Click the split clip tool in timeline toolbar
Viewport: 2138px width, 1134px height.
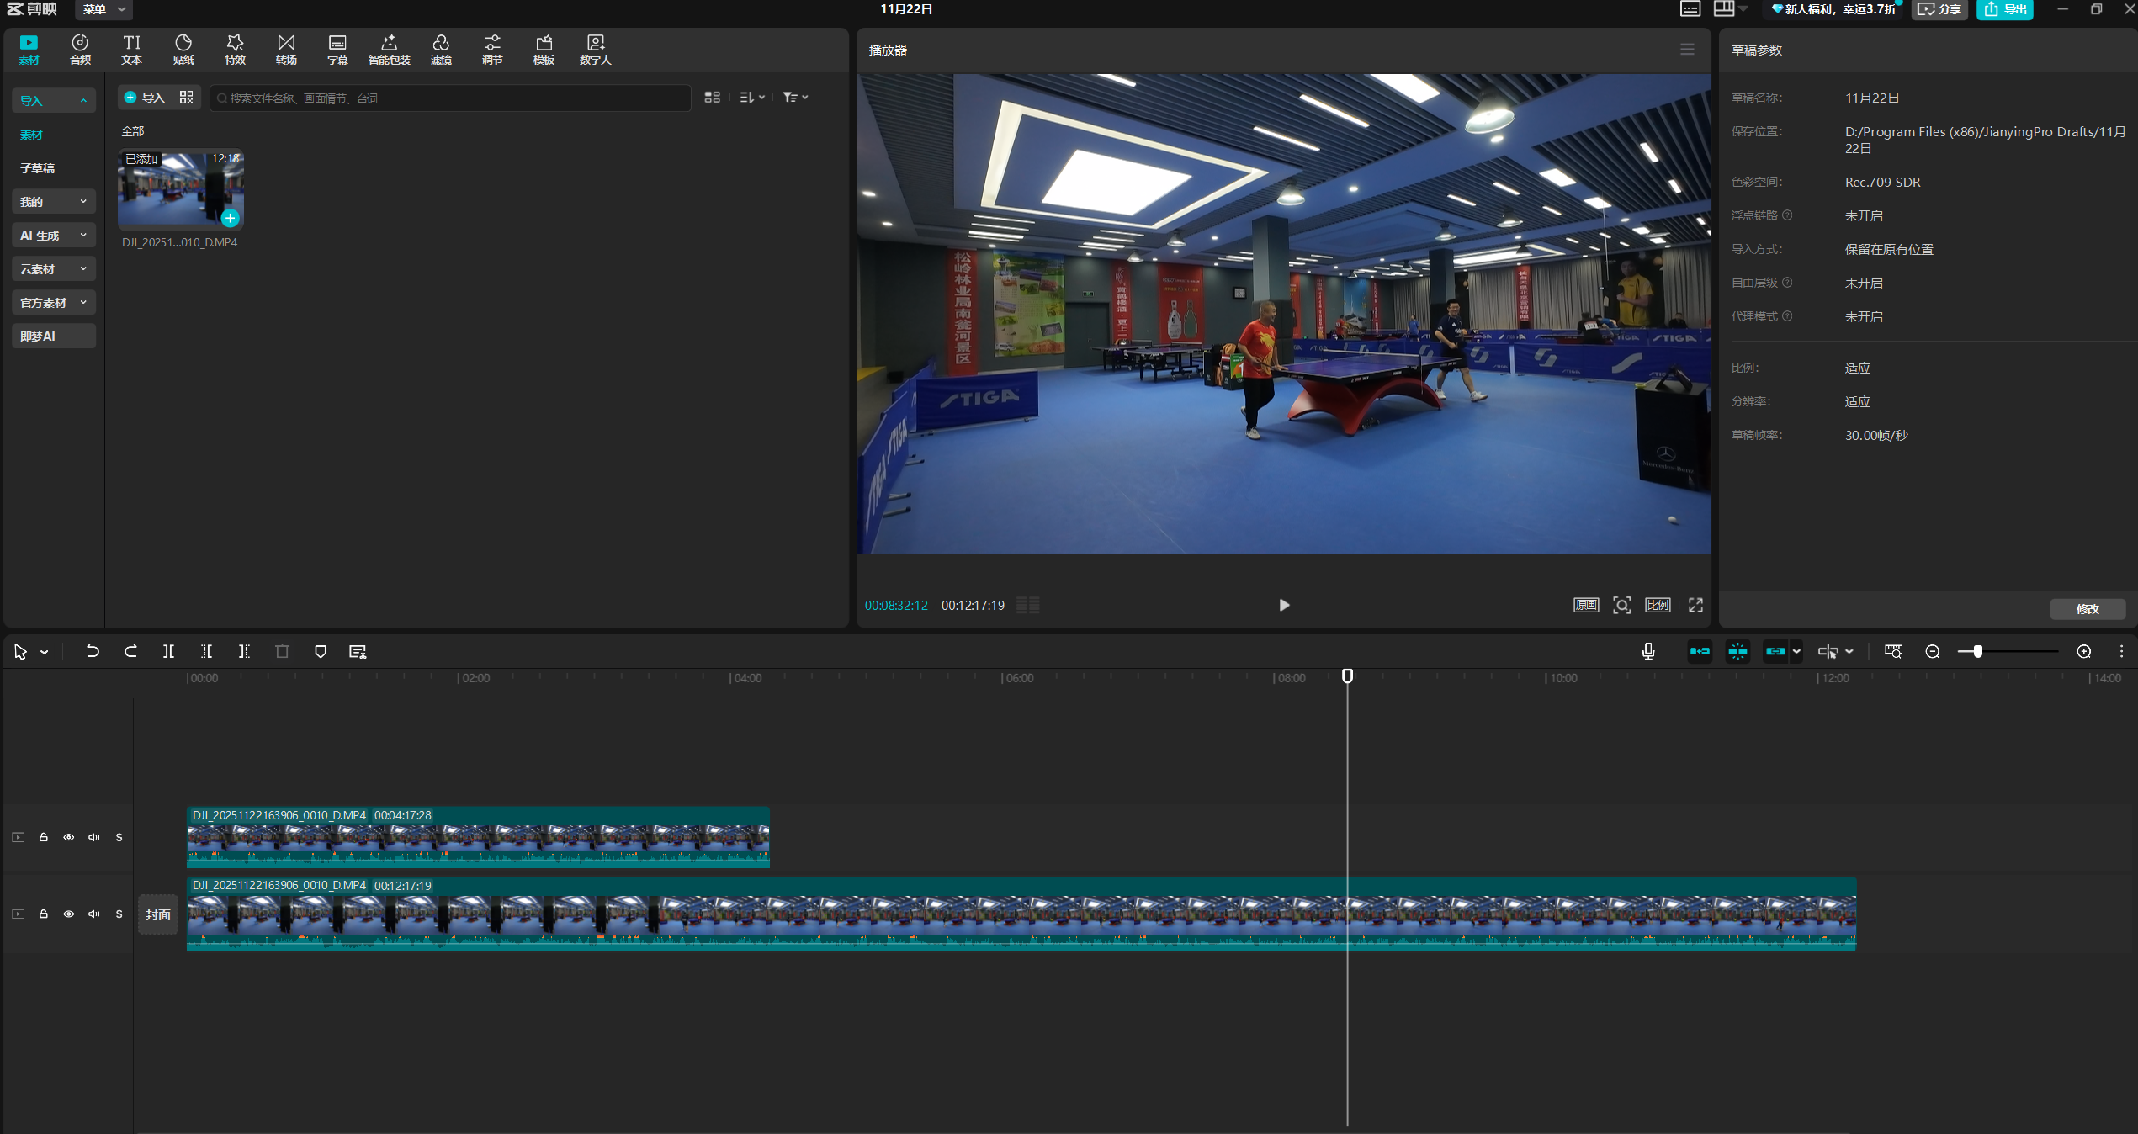click(168, 651)
